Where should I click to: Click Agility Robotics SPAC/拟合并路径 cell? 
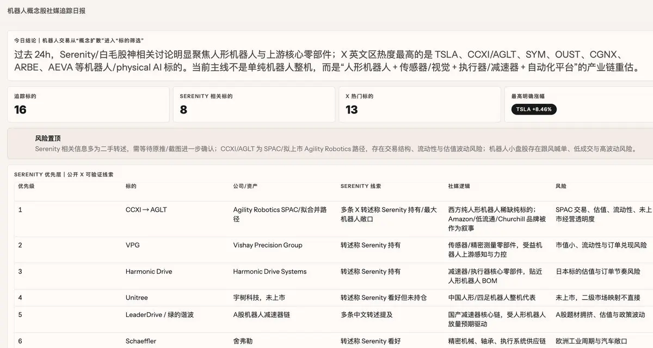pos(280,214)
